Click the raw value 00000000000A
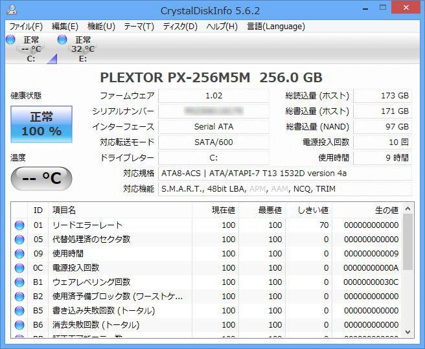The image size is (425, 349). point(371,268)
